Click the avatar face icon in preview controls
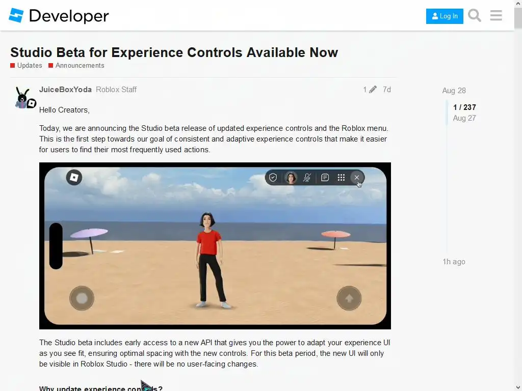 pyautogui.click(x=291, y=178)
